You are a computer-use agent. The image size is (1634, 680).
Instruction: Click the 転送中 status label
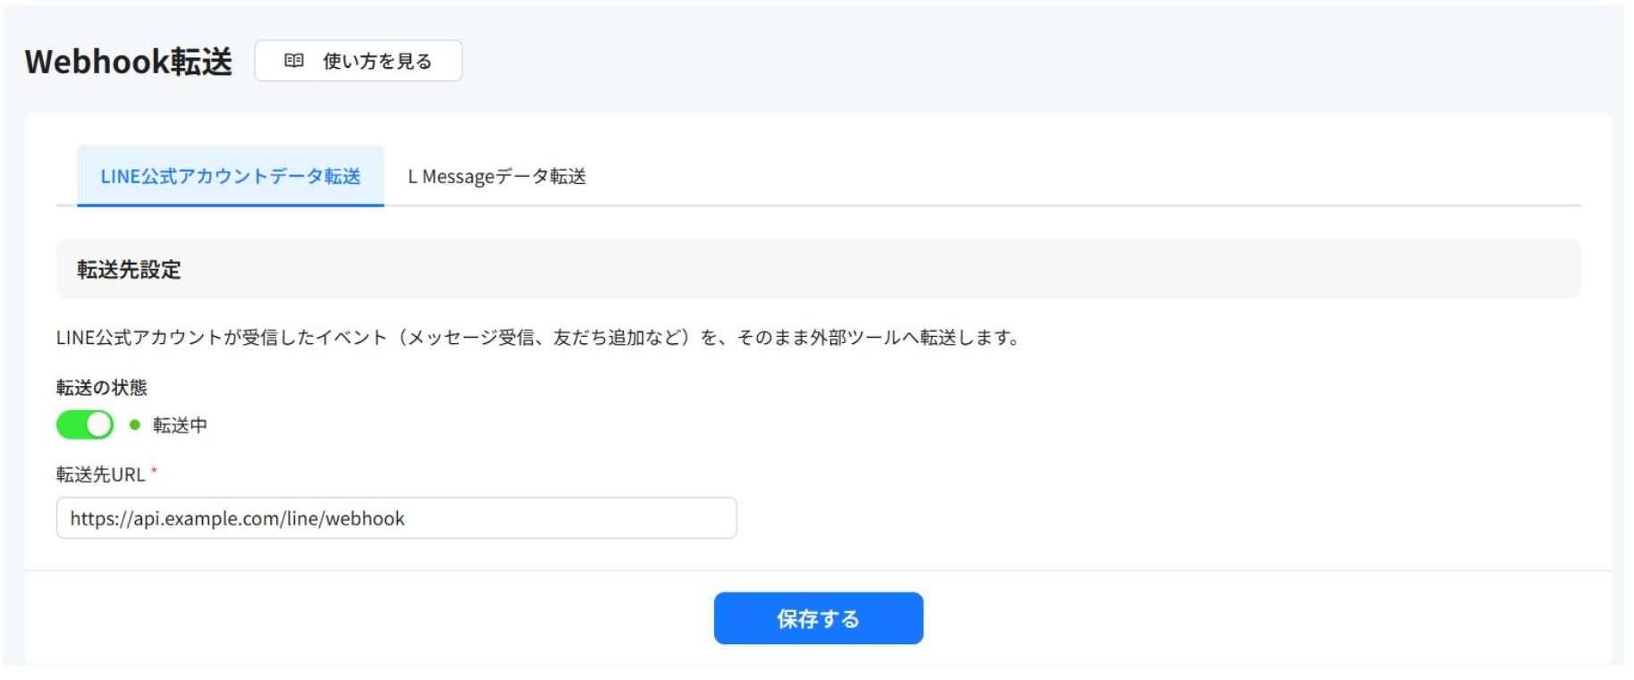(180, 425)
